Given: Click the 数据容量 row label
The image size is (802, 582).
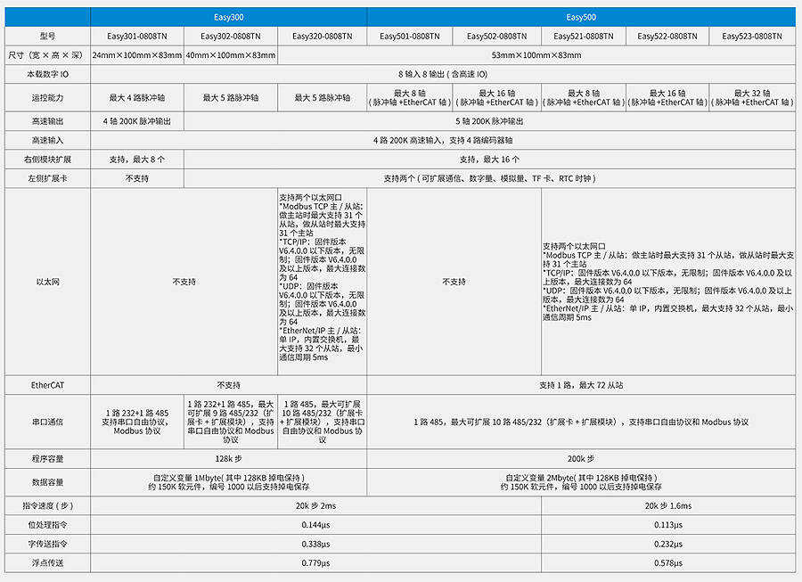Looking at the screenshot, I should pos(47,482).
